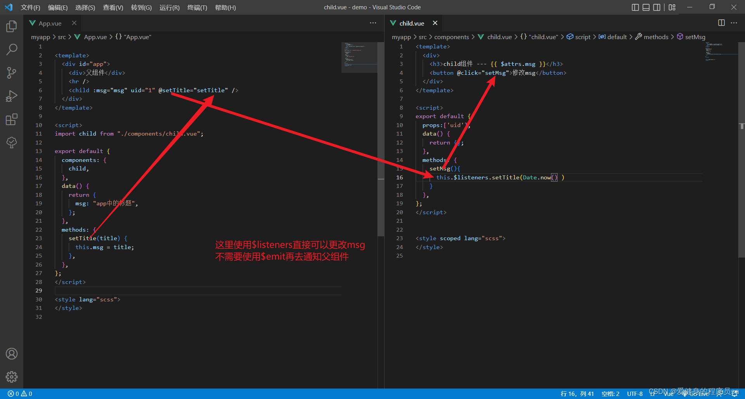745x399 pixels.
Task: Click the Vue icon on the App.vue tab
Action: pyautogui.click(x=33, y=23)
